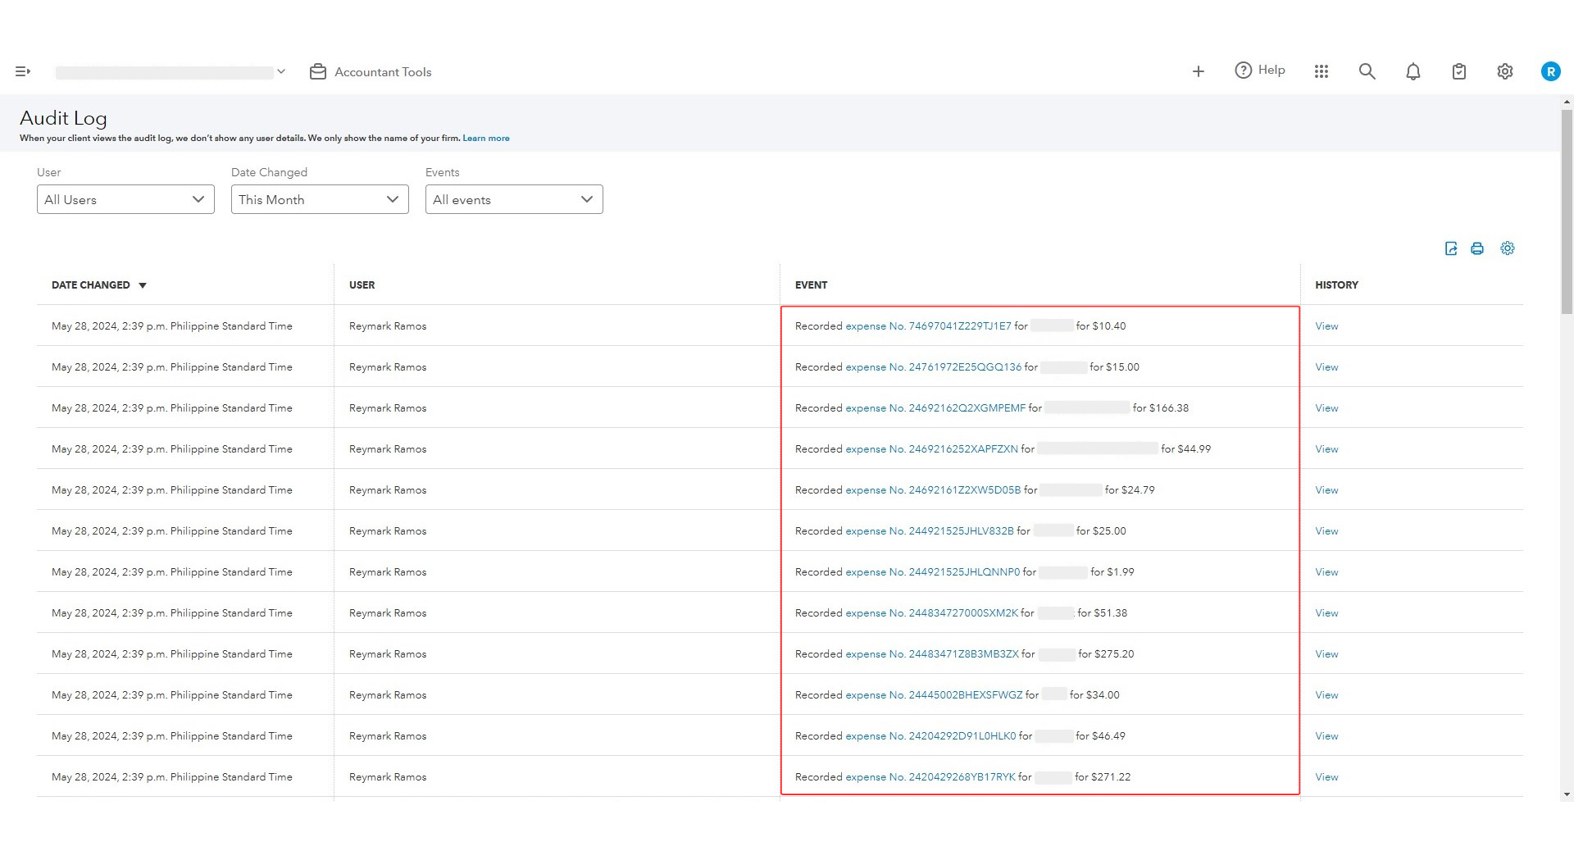Screen dimensions: 1574x851
Task: View history for the $1.99 expense
Action: pyautogui.click(x=1326, y=572)
